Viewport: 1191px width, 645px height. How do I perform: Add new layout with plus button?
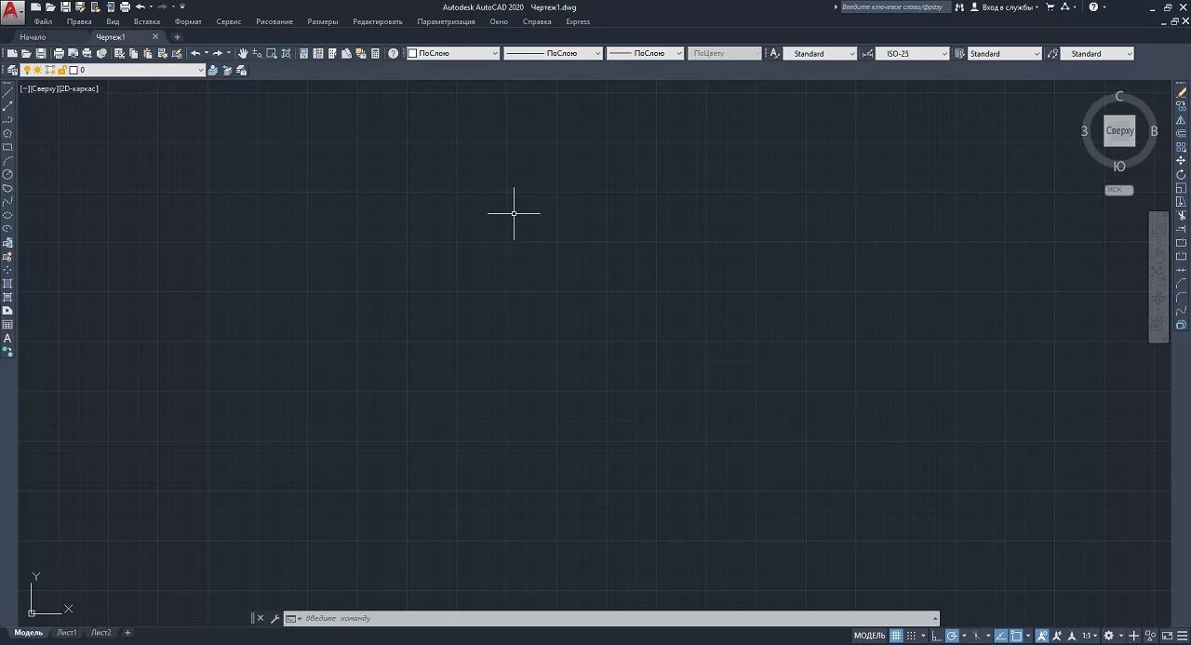click(127, 633)
